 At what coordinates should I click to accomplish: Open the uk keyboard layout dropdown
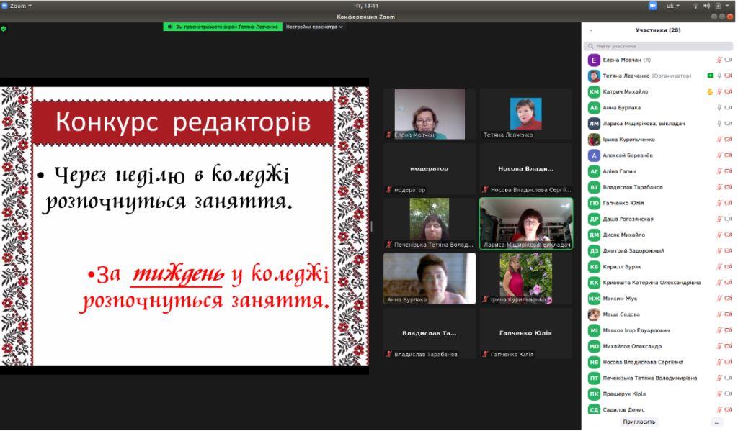[673, 6]
